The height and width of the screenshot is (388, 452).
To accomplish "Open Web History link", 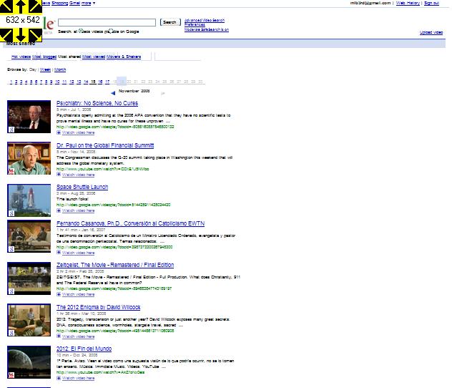I will click(408, 3).
